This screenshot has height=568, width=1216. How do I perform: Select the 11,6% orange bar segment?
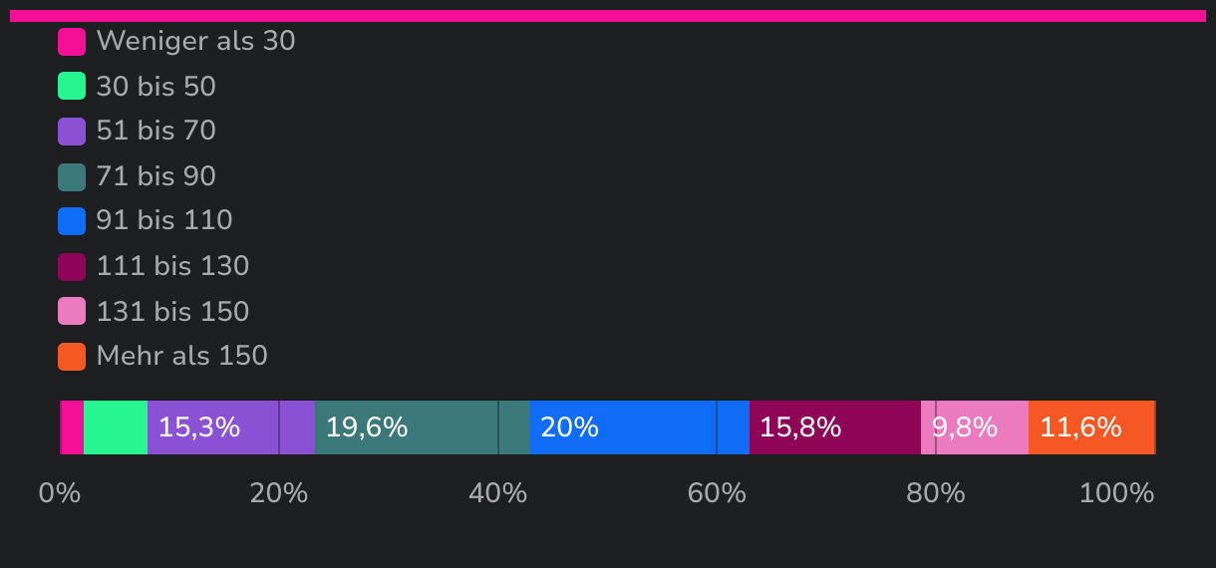1092,427
